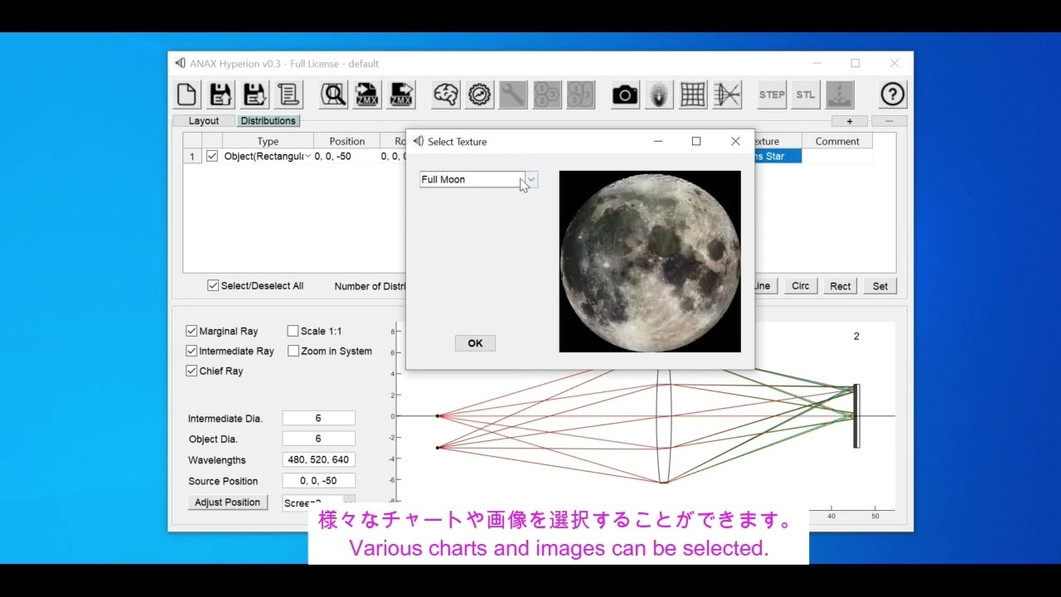This screenshot has height=597, width=1061.
Task: Close the Select Texture dialog
Action: [735, 142]
